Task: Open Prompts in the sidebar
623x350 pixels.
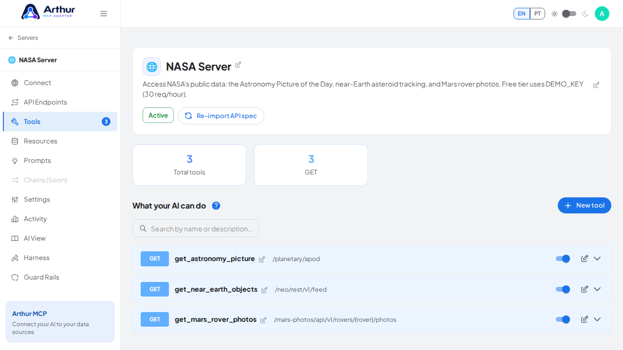Action: (x=60, y=160)
